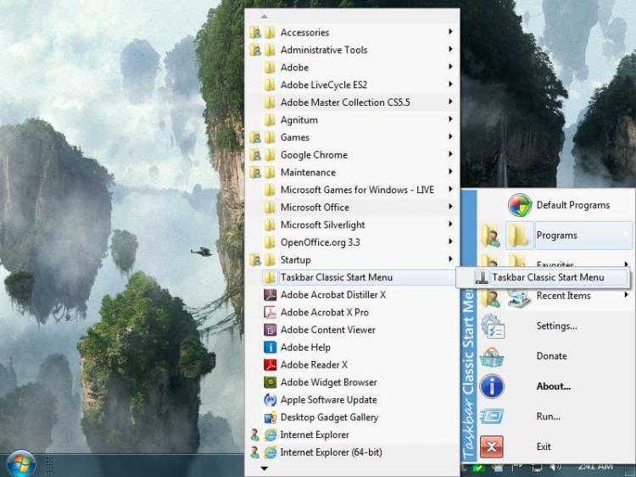Open the Windows Start orb

pos(21,464)
